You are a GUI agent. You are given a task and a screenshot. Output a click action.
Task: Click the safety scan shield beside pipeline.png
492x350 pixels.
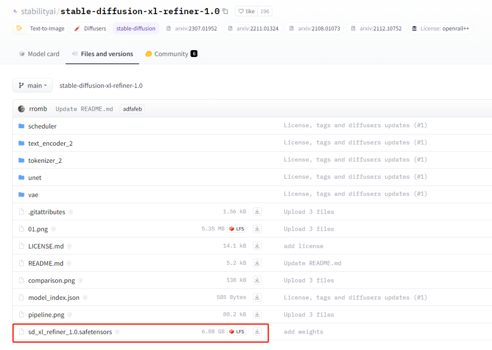[x=70, y=315]
